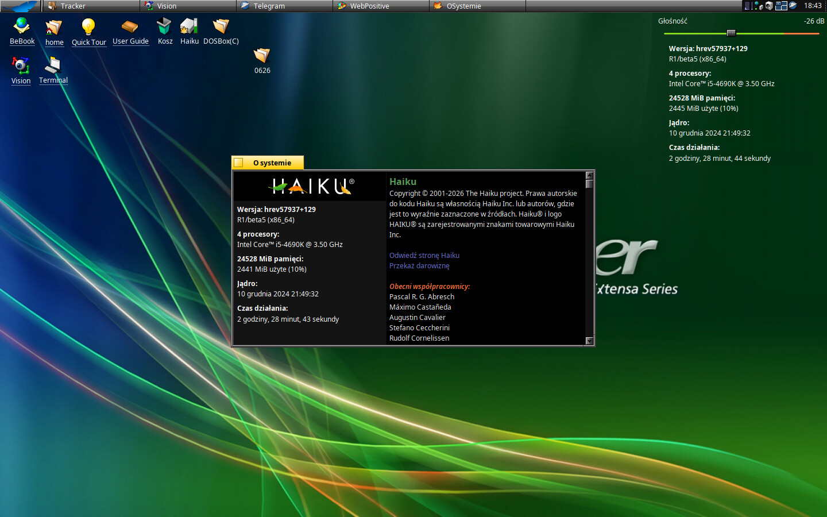This screenshot has height=517, width=827.
Task: Select the DOSBox(C) folder icon
Action: [x=221, y=26]
